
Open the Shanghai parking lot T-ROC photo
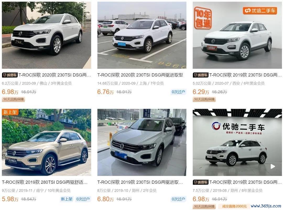pyautogui.click(x=142, y=35)
